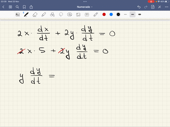Add a new page to the notebook
Viewport: 170px width, 127px height.
153,7
